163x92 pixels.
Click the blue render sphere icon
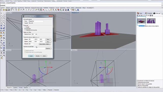pos(68,10)
